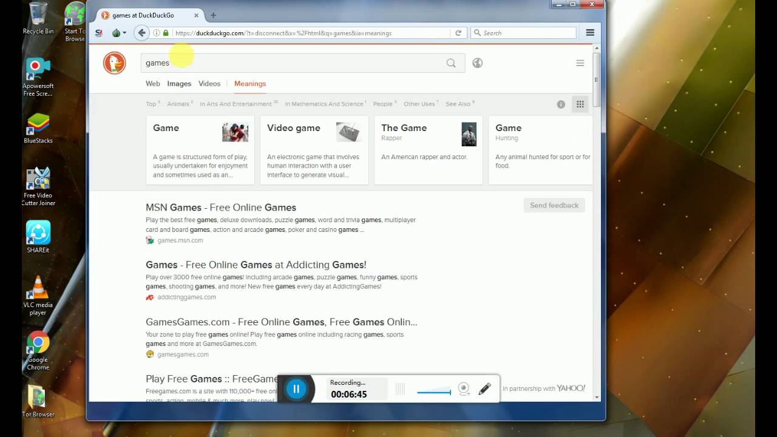The width and height of the screenshot is (777, 437).
Task: Switch to the Web results tab
Action: pos(153,84)
